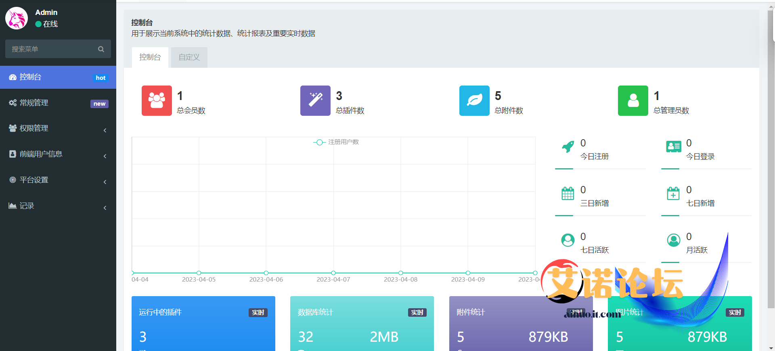Screen dimensions: 775x351
Task: Switch to the 控制台 tab
Action: [150, 57]
